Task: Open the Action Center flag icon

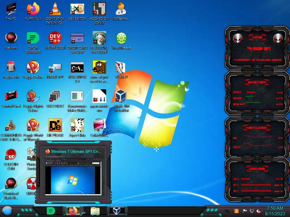Action: click(245, 211)
